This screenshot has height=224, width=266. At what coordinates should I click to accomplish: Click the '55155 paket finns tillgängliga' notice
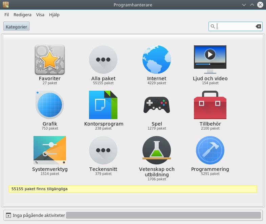point(133,189)
